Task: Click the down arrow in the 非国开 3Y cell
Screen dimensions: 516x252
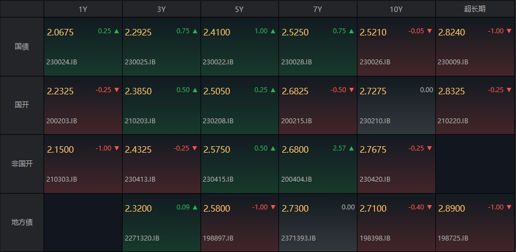Action: coord(195,148)
